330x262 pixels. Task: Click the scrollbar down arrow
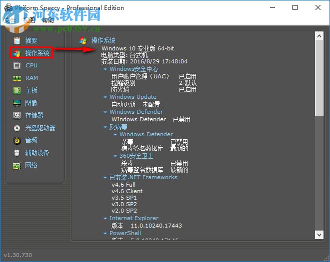point(319,235)
